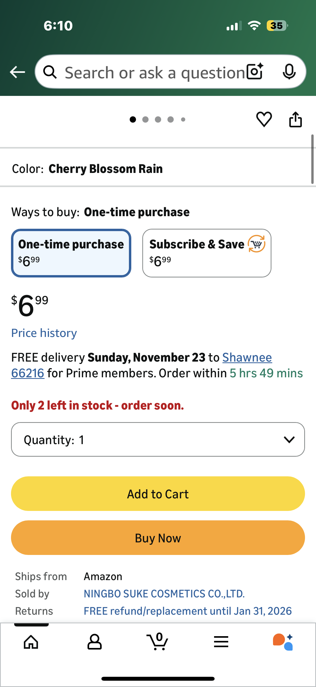View FREE refund/replacement return policy
The height and width of the screenshot is (687, 316).
point(187,611)
